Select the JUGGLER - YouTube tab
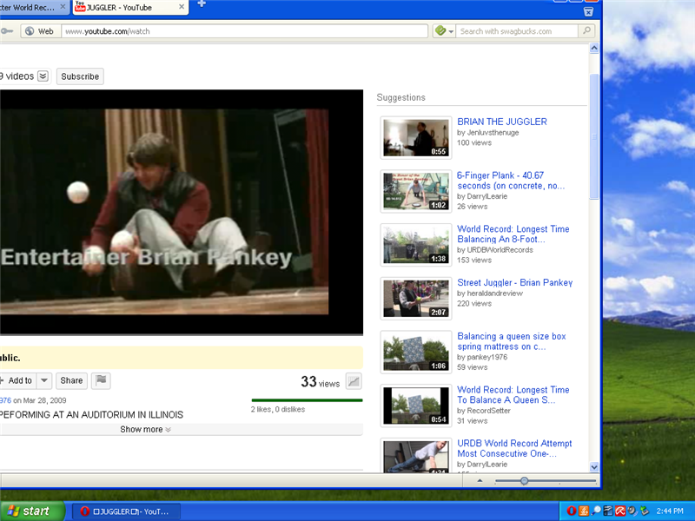695x521 pixels. tap(131, 7)
